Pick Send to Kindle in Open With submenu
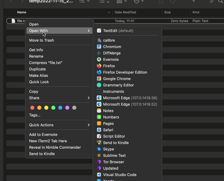 point(127,143)
